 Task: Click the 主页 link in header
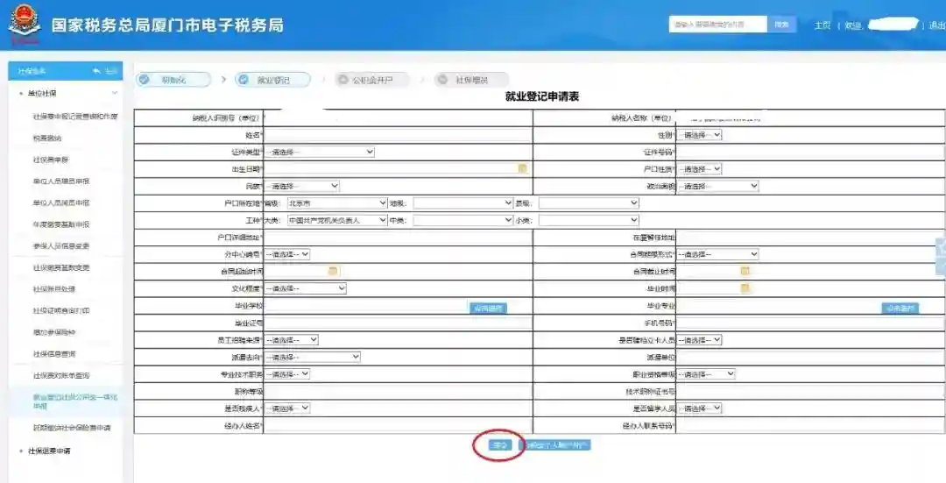(x=822, y=25)
